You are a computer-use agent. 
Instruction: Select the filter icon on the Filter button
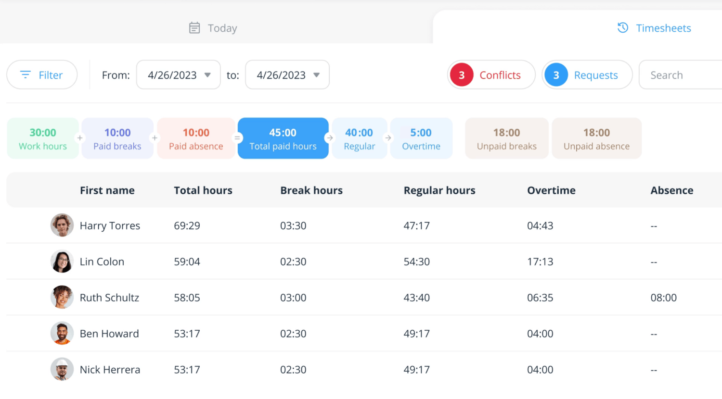coord(25,75)
